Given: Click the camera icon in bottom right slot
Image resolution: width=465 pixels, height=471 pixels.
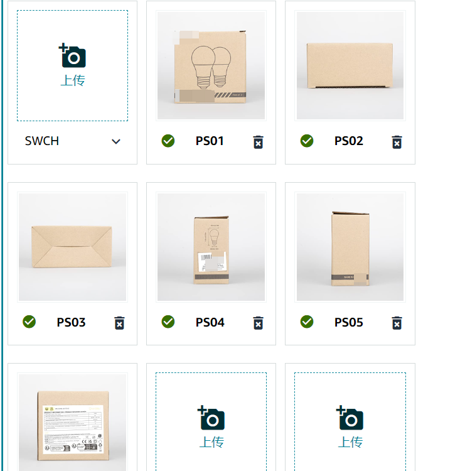Looking at the screenshot, I should 350,418.
